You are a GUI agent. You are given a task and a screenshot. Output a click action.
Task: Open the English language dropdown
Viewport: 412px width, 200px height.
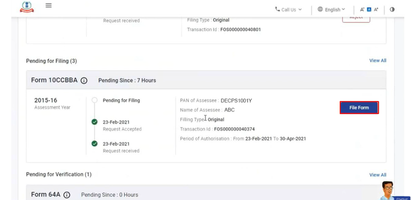332,10
